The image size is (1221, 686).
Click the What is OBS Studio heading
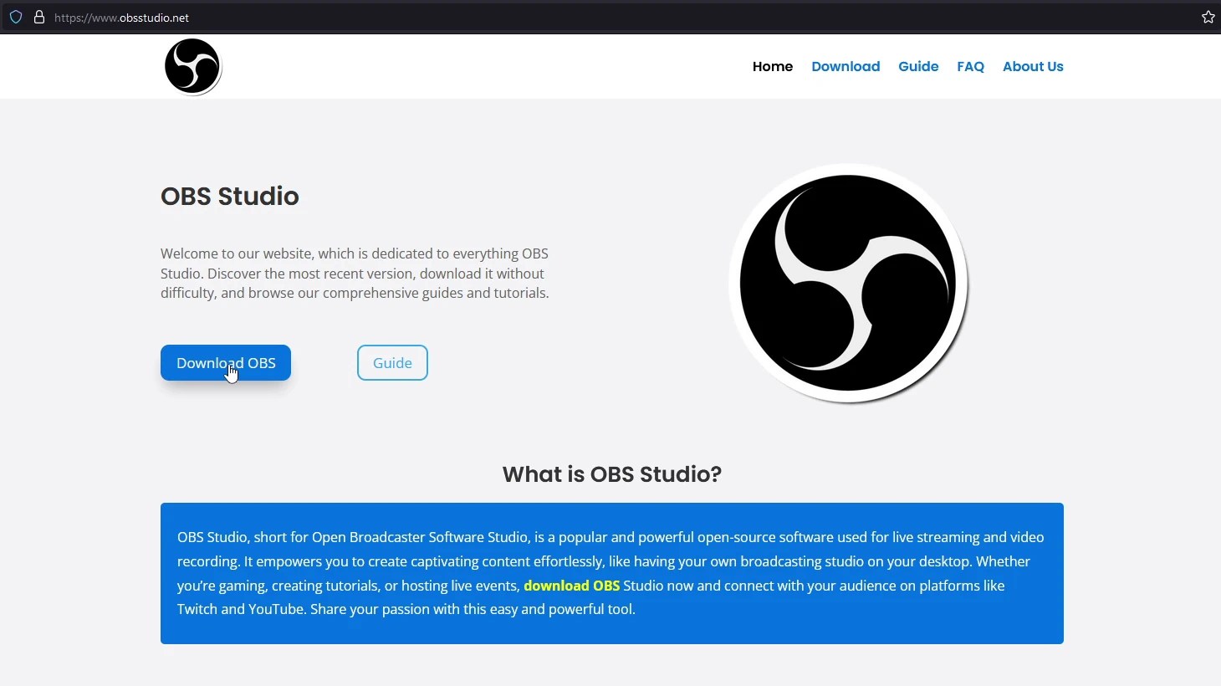[x=611, y=474]
